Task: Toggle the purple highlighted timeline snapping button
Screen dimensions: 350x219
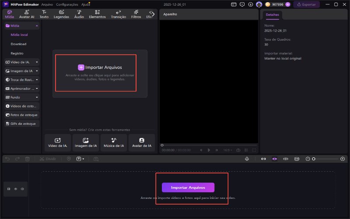Action: point(275,159)
